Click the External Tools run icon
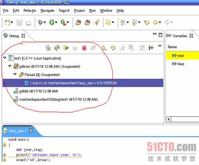Viewport: 199px width, 165px height. pyautogui.click(x=63, y=22)
